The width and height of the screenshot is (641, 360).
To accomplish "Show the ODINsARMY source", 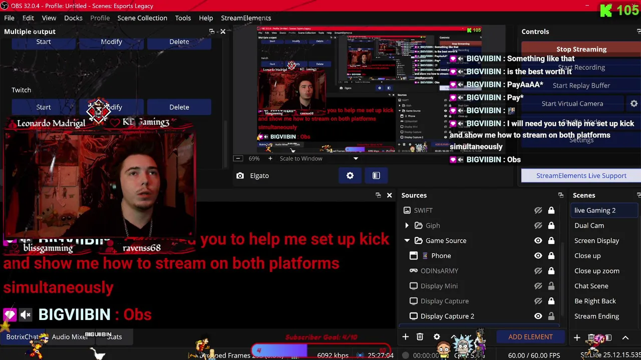I will click(x=538, y=270).
